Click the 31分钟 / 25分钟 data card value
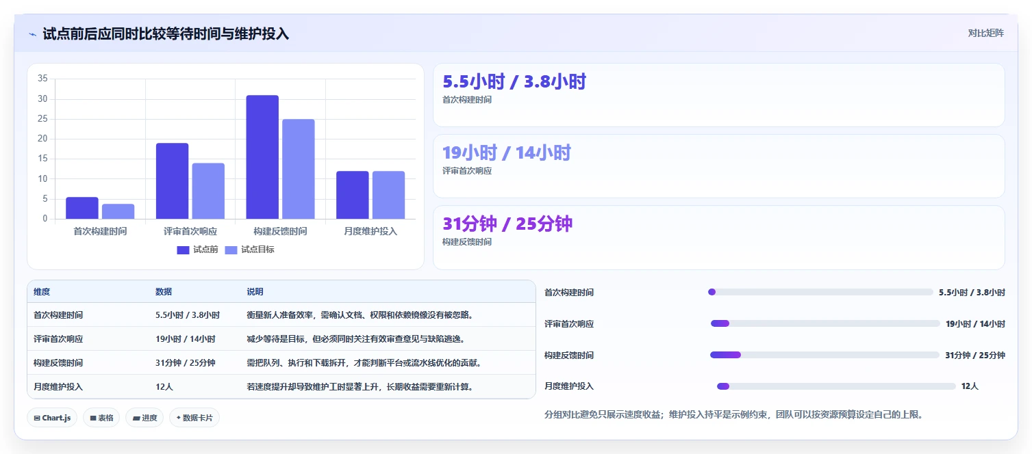This screenshot has width=1032, height=454. pyautogui.click(x=507, y=224)
